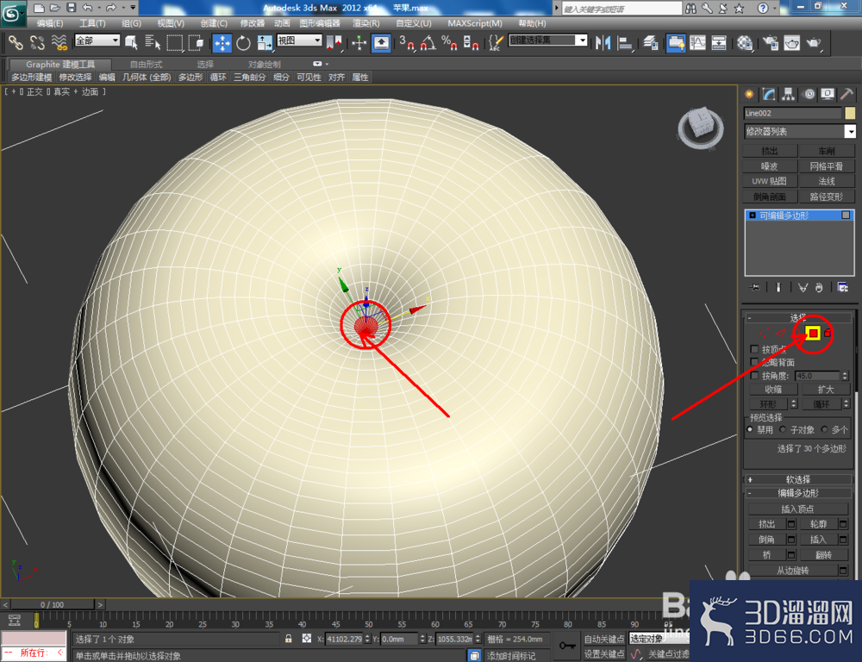Switch to the 对象绘制 ribbon tab
Image resolution: width=862 pixels, height=662 pixels.
click(x=265, y=65)
